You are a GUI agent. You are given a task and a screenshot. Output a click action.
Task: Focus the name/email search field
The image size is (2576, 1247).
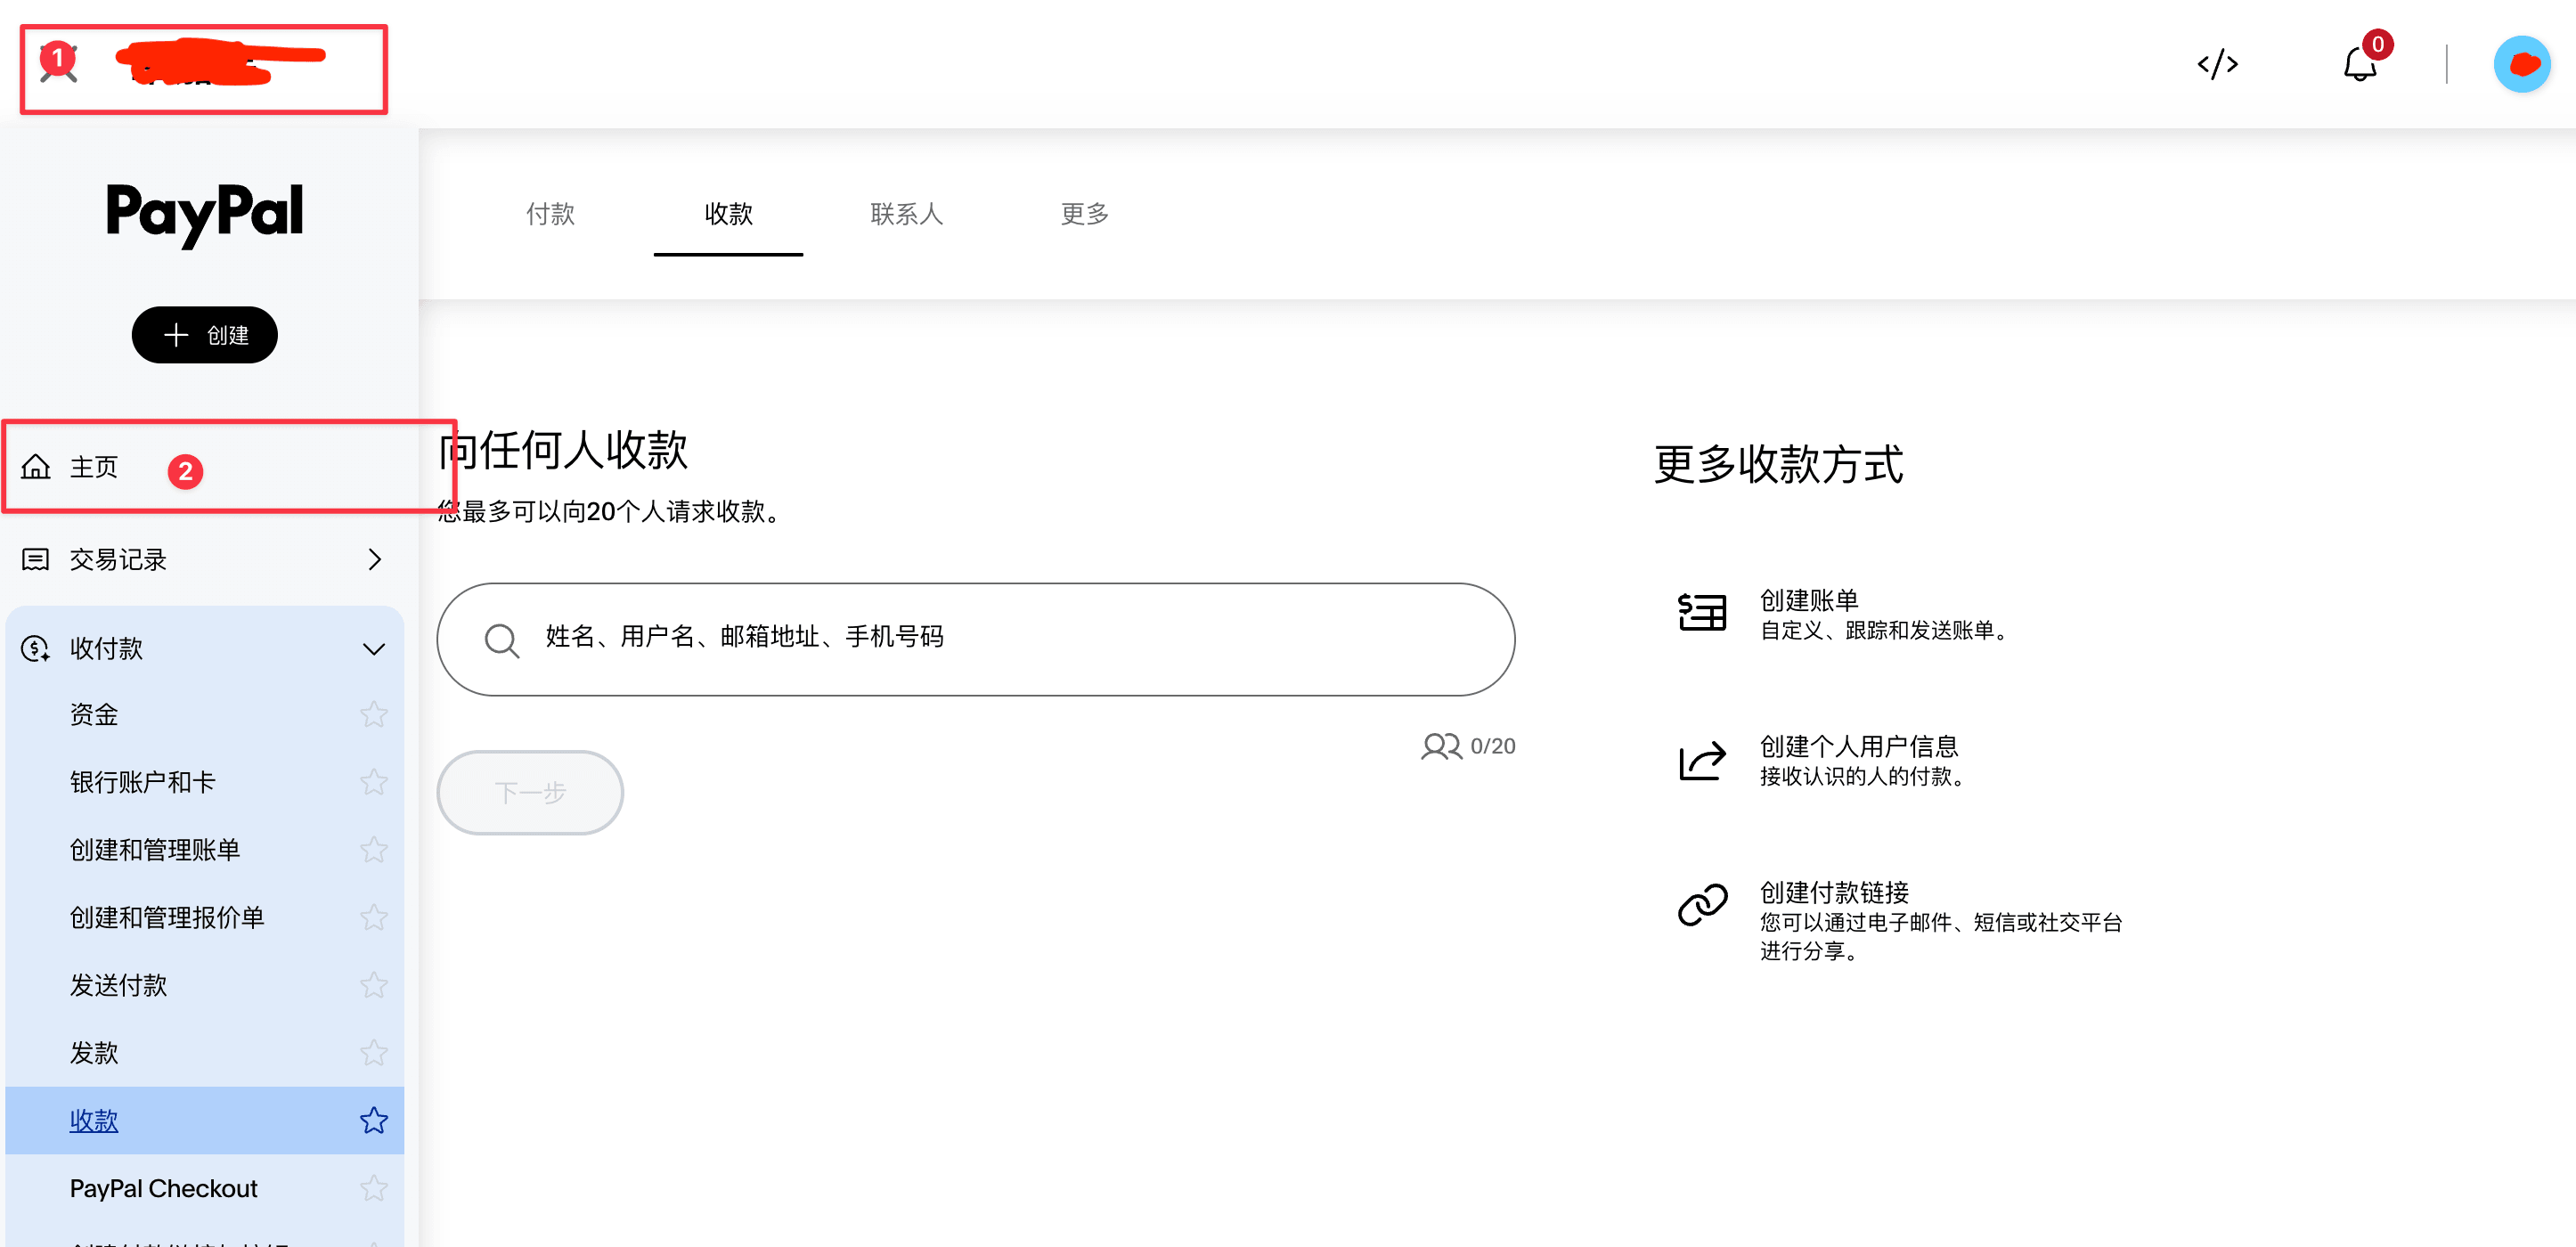975,639
